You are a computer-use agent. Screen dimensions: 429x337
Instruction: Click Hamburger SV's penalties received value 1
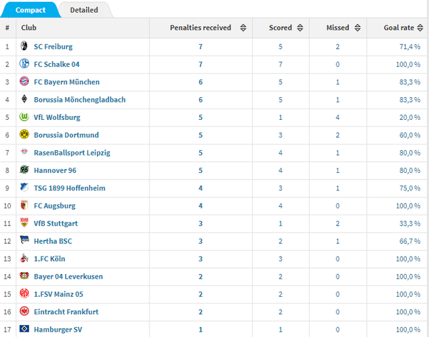coord(200,330)
